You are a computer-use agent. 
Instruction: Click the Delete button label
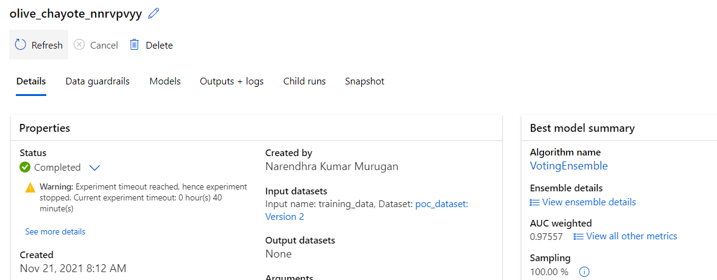coord(159,45)
